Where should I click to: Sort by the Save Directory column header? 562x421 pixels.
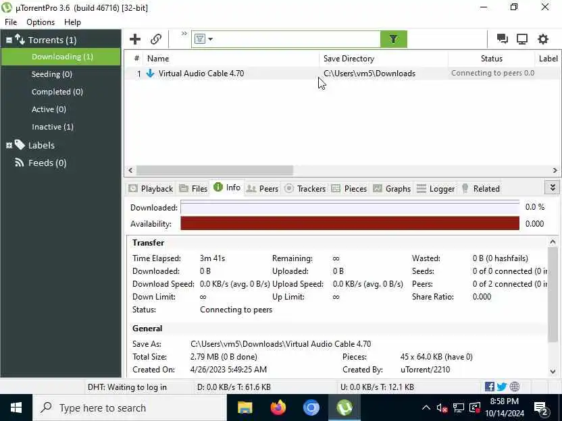click(384, 58)
